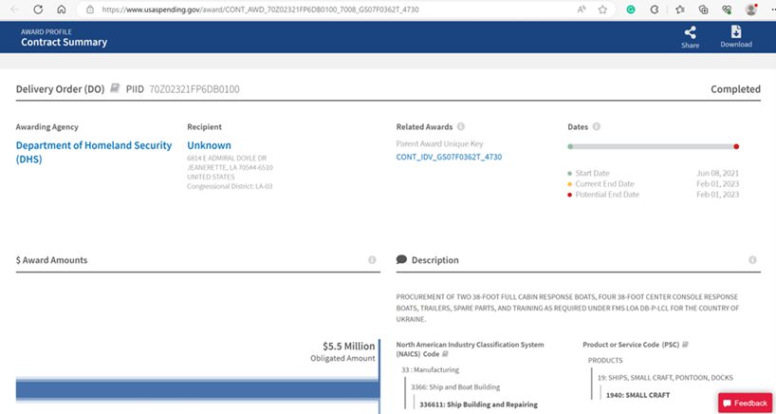Show info icon next to Related Awards
This screenshot has height=414, width=776.
click(461, 127)
